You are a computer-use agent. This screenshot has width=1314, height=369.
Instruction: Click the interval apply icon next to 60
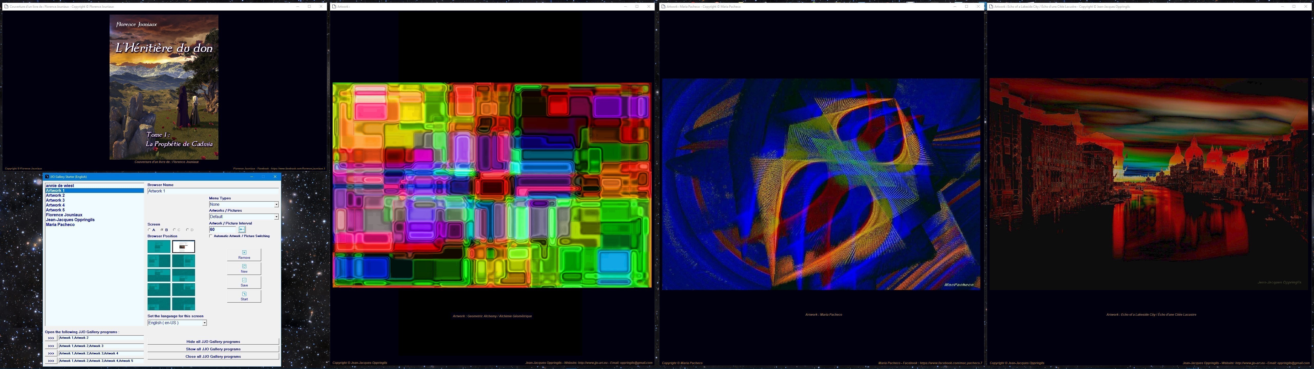(x=242, y=229)
